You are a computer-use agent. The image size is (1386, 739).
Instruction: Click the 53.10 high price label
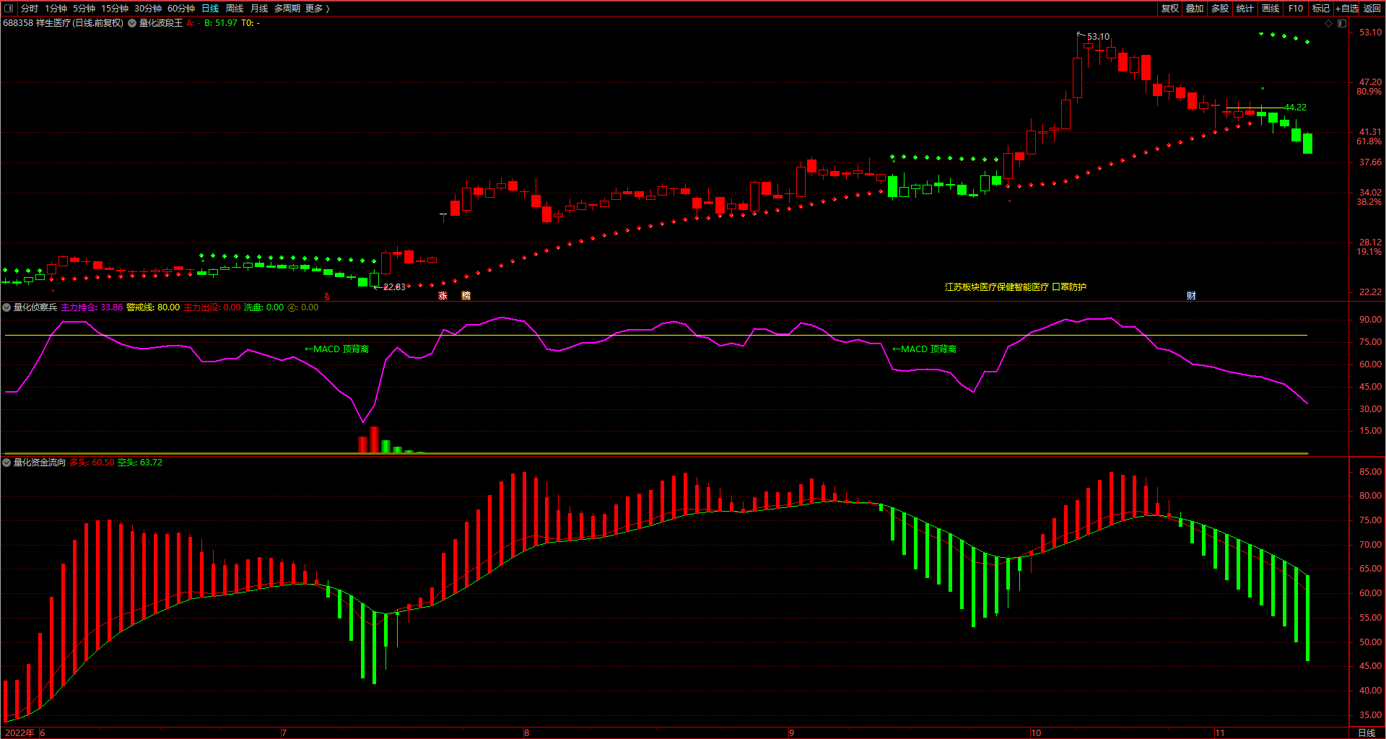(1099, 37)
